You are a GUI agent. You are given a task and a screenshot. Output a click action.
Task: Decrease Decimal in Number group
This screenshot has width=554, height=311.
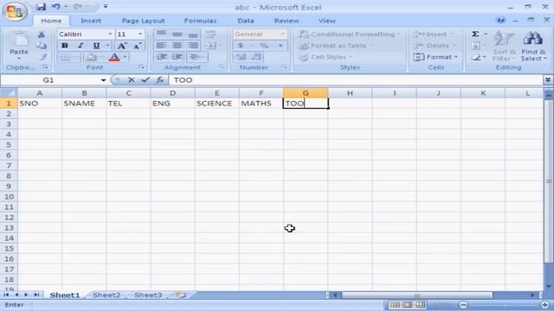(256, 57)
